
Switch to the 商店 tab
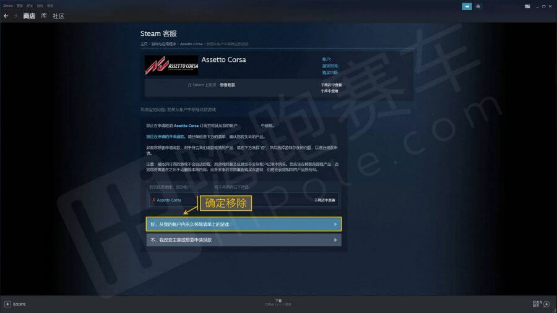29,16
